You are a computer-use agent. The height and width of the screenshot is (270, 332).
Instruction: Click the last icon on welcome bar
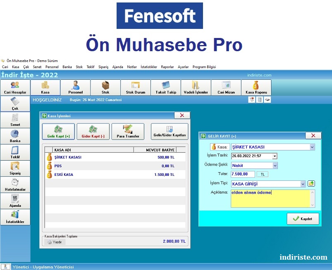tap(267, 99)
